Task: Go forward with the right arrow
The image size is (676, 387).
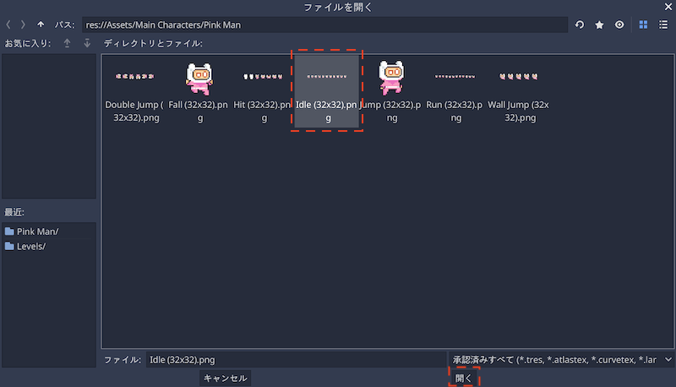Action: tap(24, 25)
